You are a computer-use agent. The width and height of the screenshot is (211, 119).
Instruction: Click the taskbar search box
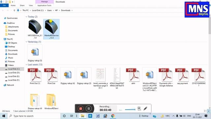click(x=34, y=116)
